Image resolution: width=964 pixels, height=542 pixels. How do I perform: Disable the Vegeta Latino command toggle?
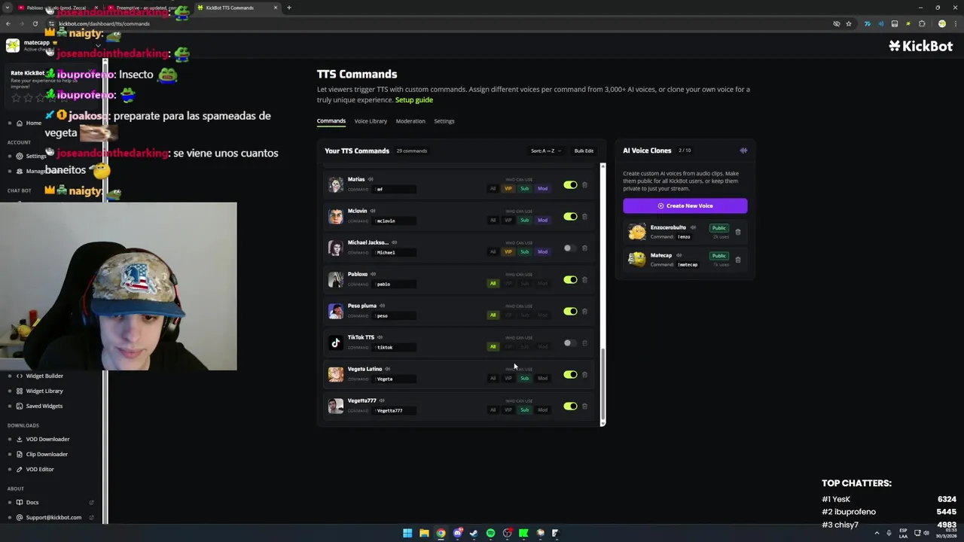pyautogui.click(x=570, y=375)
